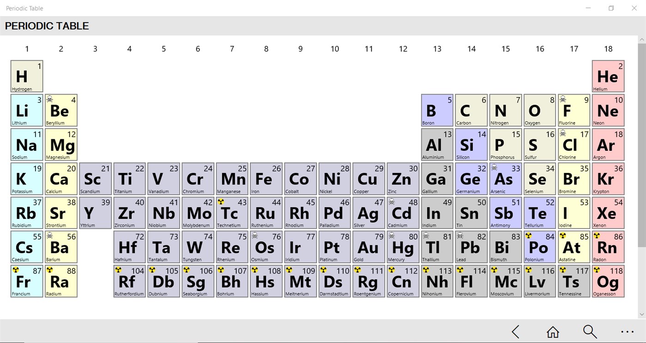646x343 pixels.
Task: Click the skull icon on Fluorine's tile
Action: tap(563, 99)
